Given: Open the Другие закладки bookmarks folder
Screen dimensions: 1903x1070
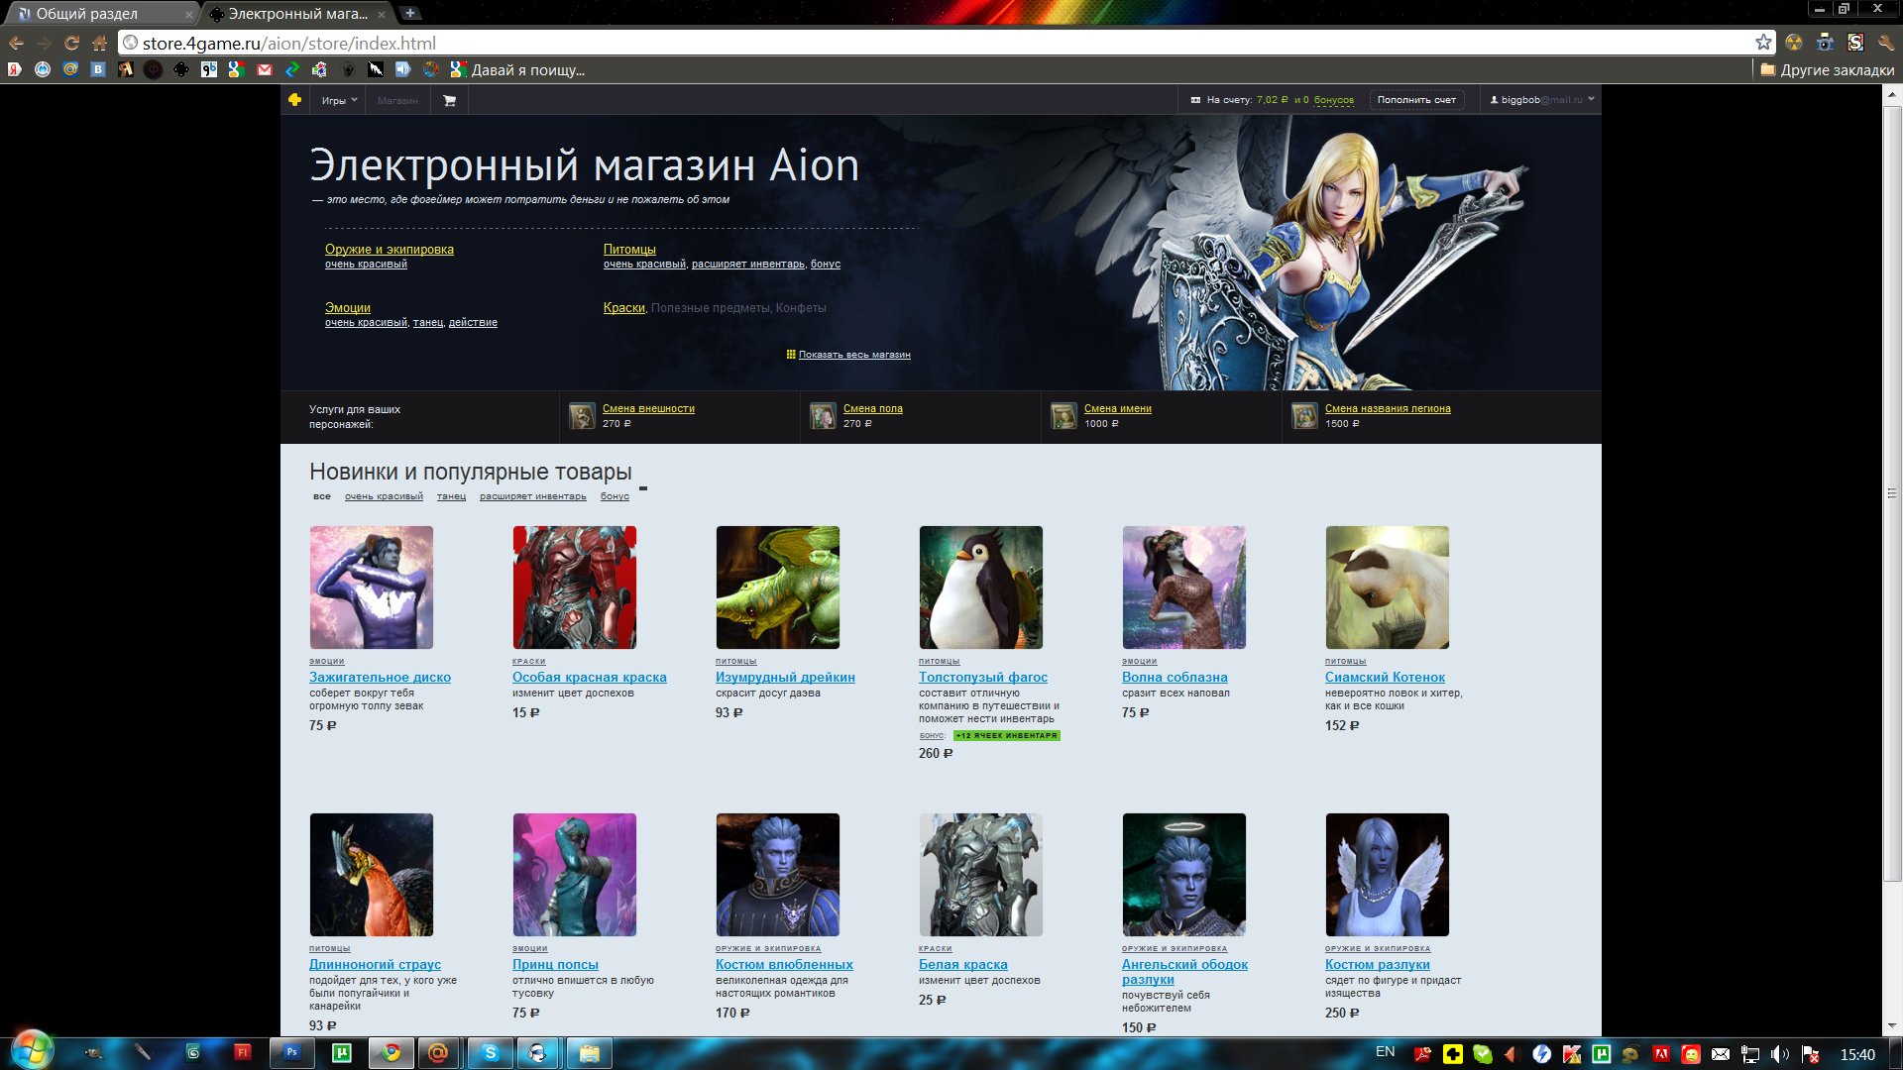Looking at the screenshot, I should [1826, 70].
